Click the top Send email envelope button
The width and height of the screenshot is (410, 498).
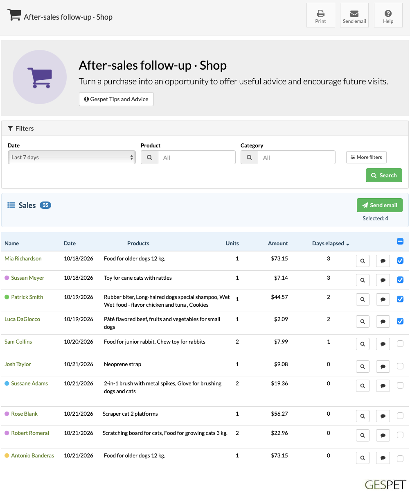(354, 15)
